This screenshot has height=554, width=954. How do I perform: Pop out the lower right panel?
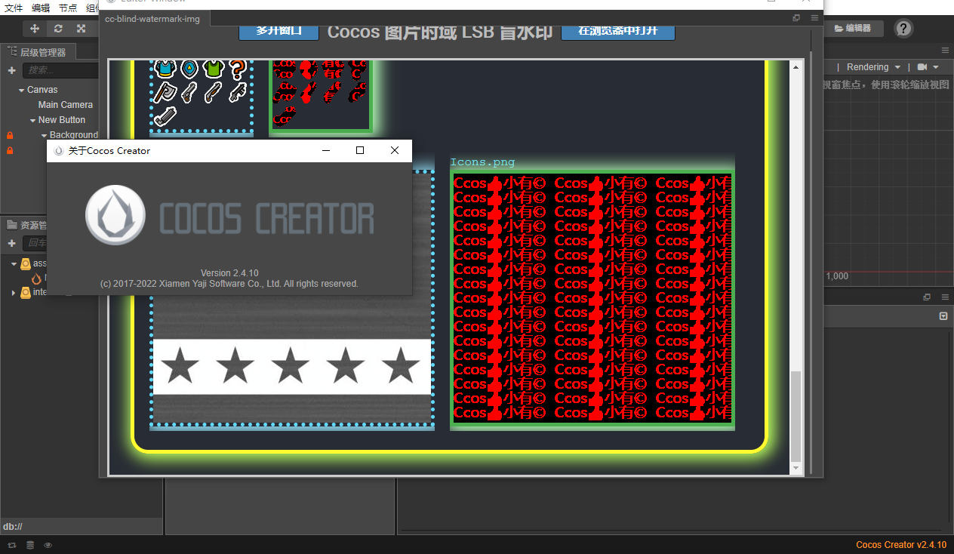pos(927,297)
